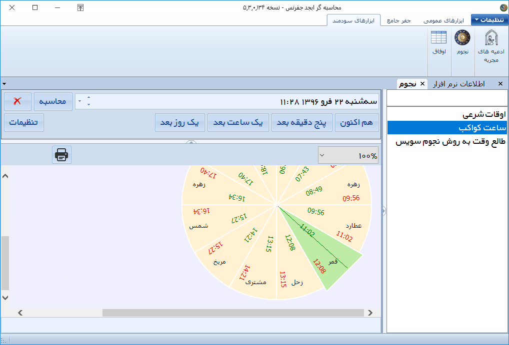Switch to ابزارهای عمومی ribbon tab
This screenshot has width=509, height=345.
pyautogui.click(x=443, y=20)
